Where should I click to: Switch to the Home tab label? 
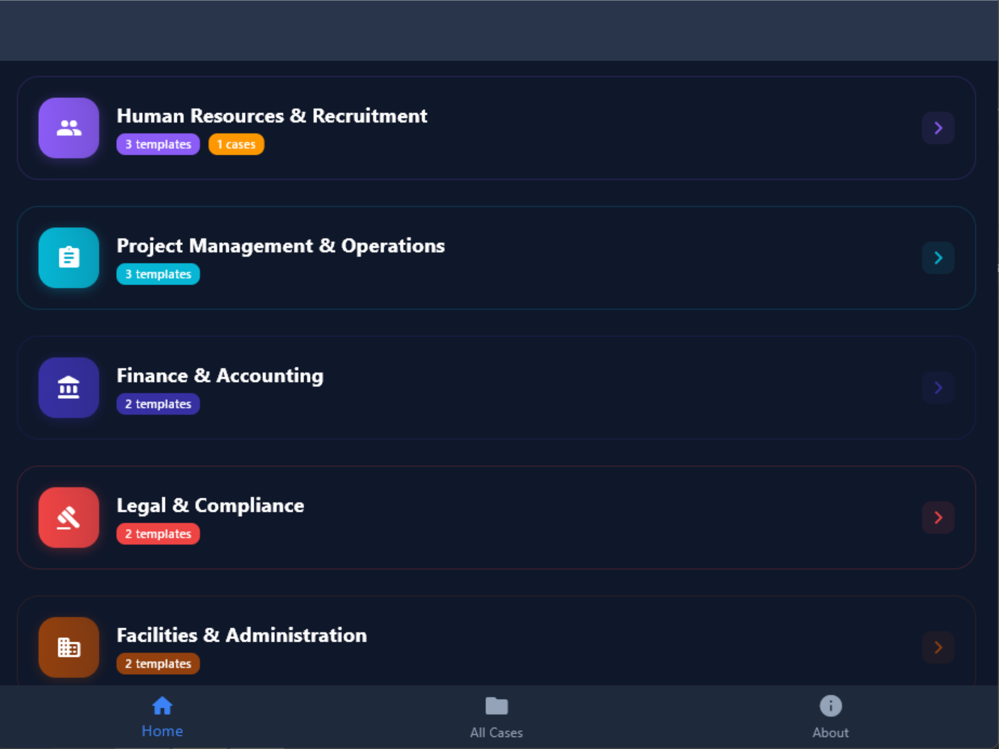(x=162, y=731)
